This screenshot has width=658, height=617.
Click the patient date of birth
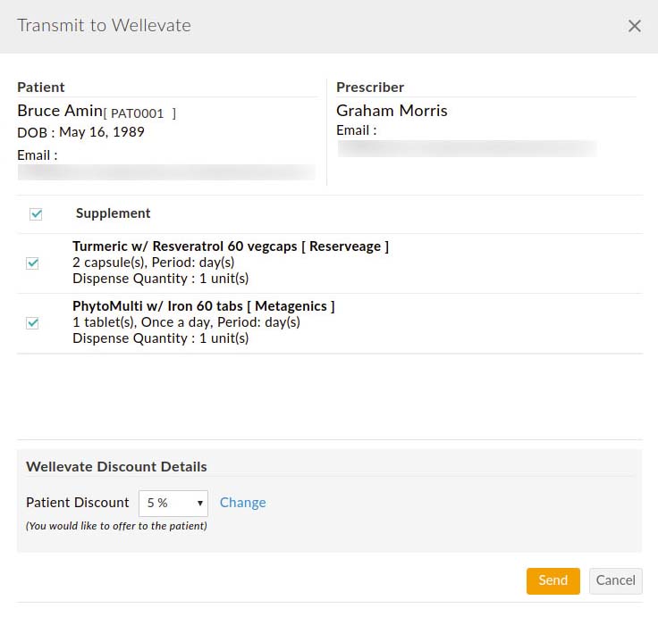click(80, 132)
